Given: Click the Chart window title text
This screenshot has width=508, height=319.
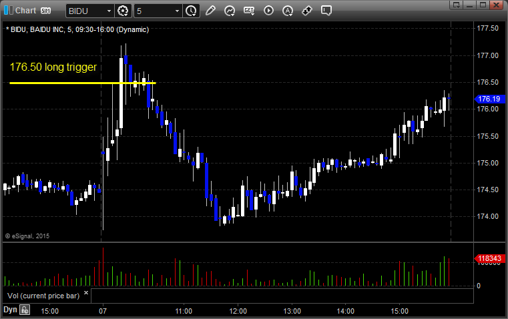Looking at the screenshot, I should [x=25, y=11].
